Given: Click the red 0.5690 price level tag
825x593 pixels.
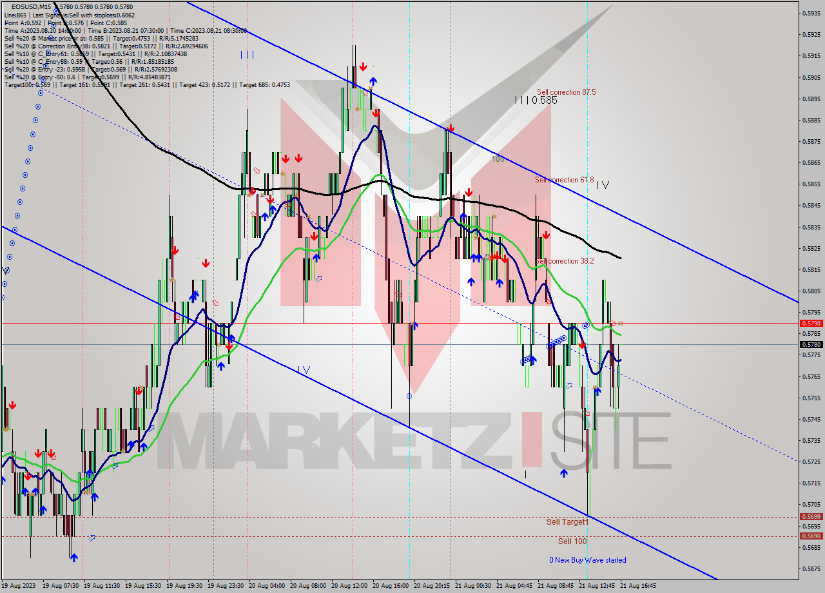Looking at the screenshot, I should click(810, 536).
